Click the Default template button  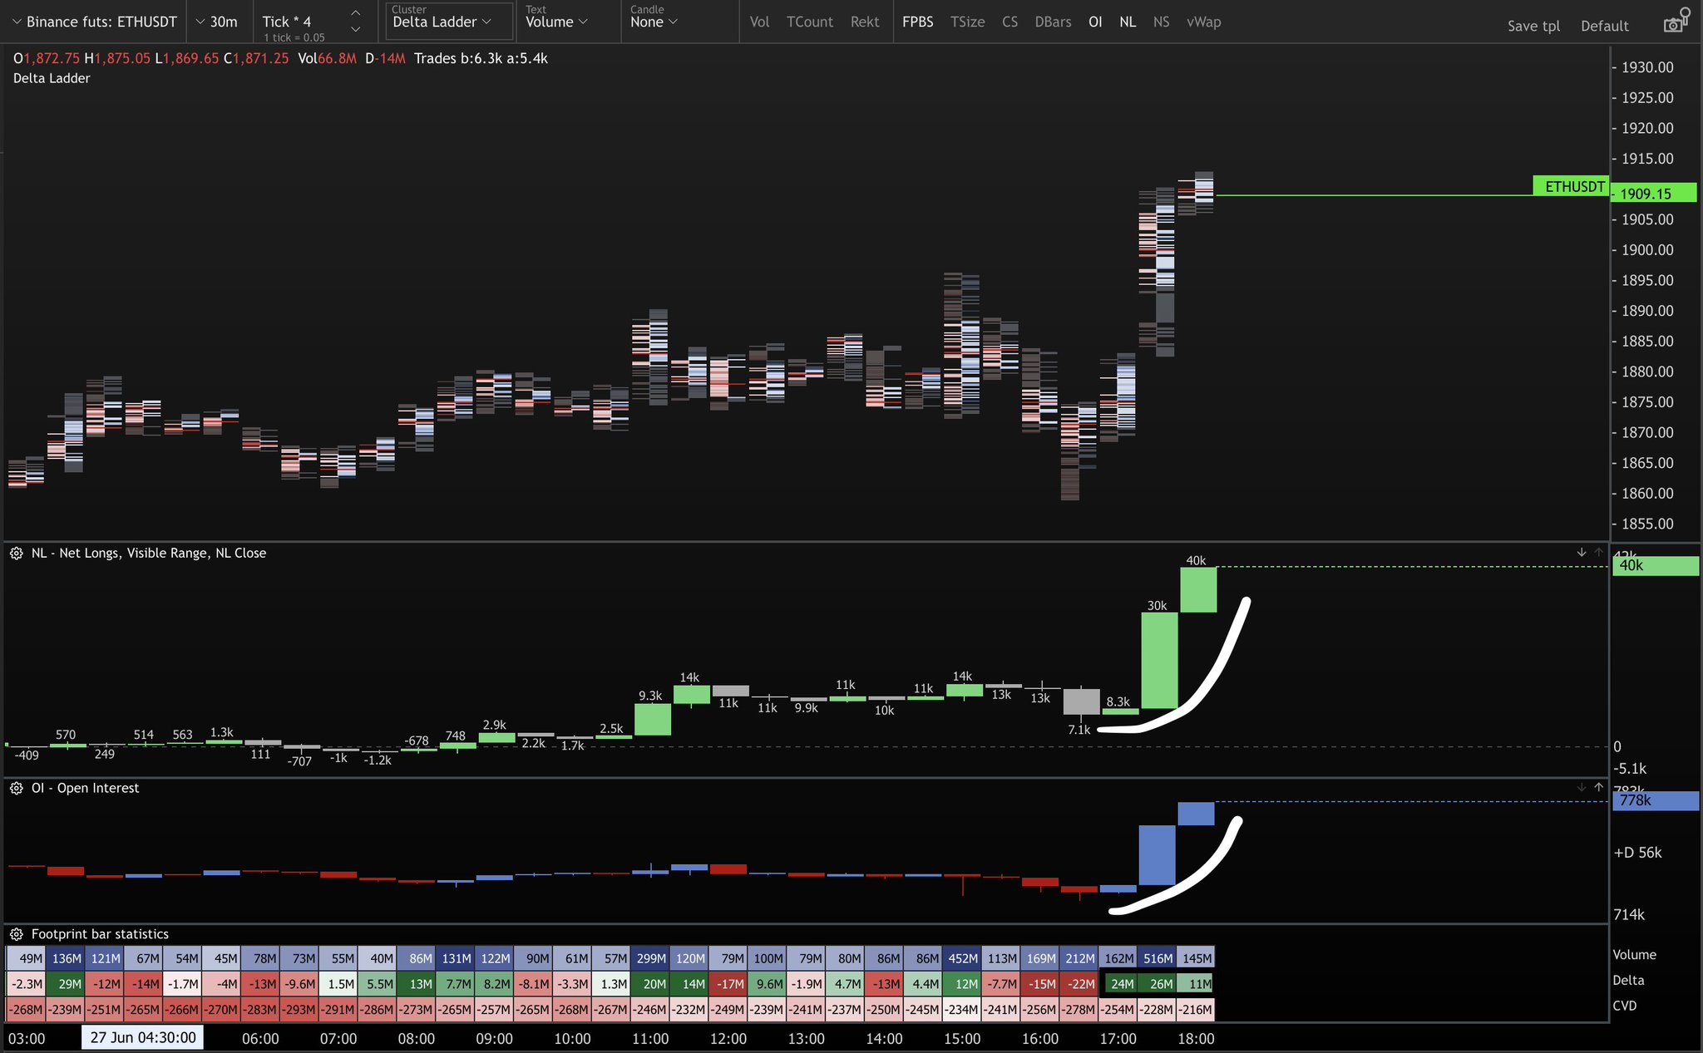[x=1604, y=26]
